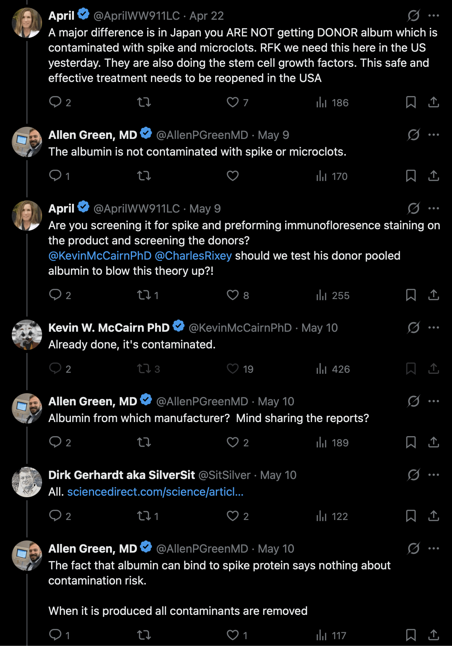
Task: Open more options on Dirk Gerhardt's tweet
Action: (x=433, y=475)
